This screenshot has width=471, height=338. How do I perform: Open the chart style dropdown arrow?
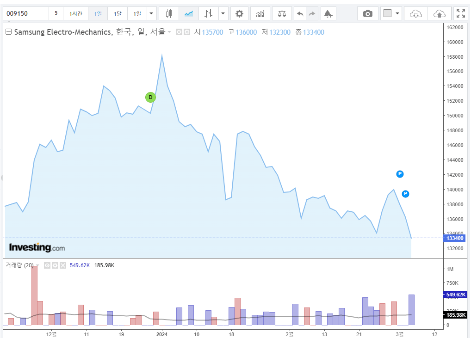(x=223, y=13)
